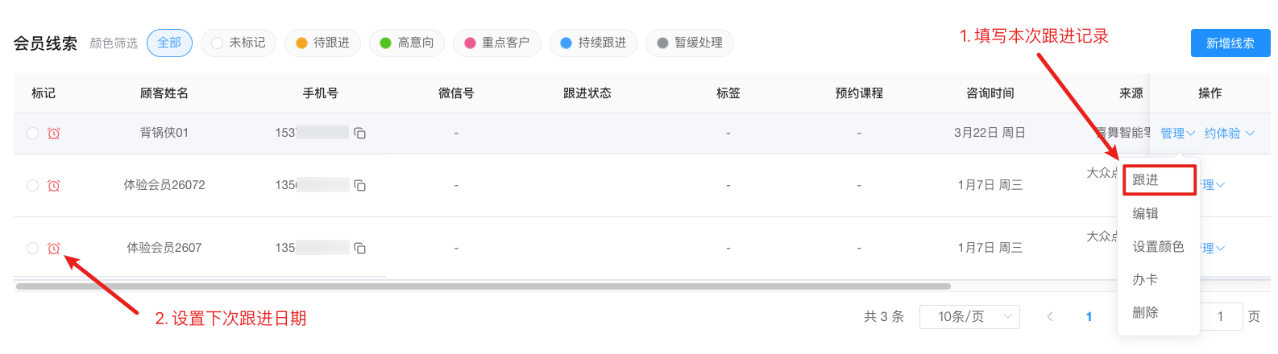Screen dimensions: 1278x354
Task: Open the 10条/页 page size selector
Action: click(969, 317)
